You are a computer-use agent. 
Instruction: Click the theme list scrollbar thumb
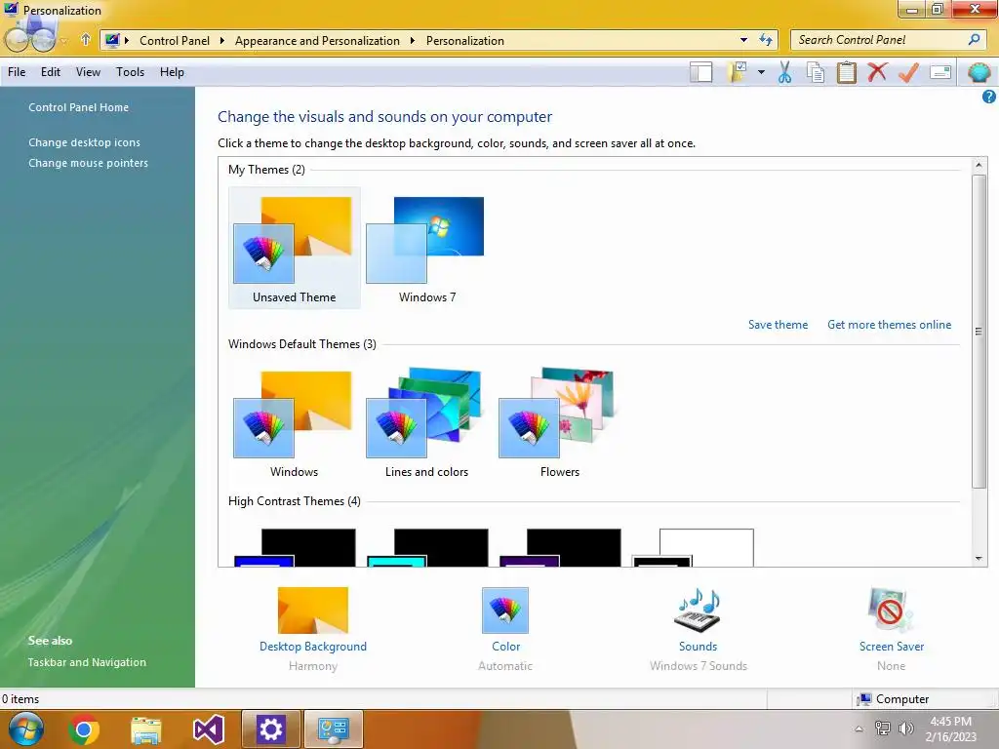tap(978, 332)
